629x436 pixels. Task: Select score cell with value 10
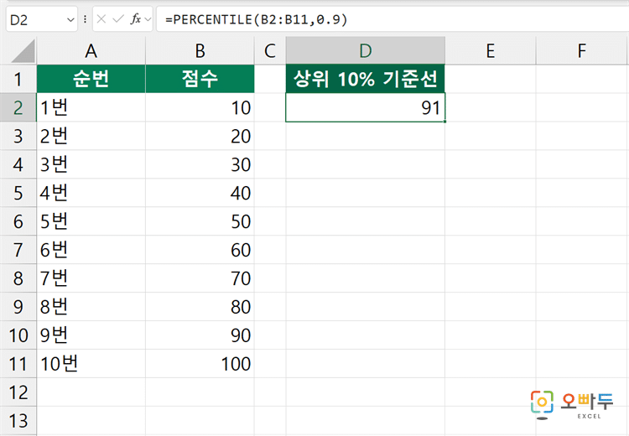coord(200,107)
